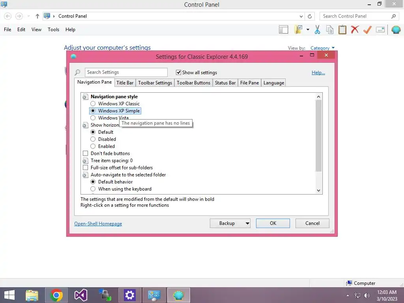This screenshot has width=404, height=303.
Task: Select the Enabled radio button
Action: coord(93,146)
